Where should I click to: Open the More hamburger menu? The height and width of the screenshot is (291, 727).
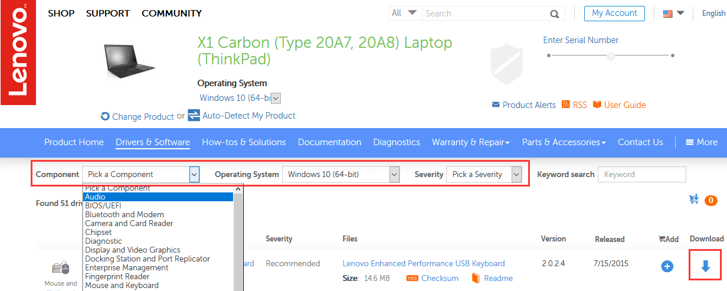coord(701,142)
